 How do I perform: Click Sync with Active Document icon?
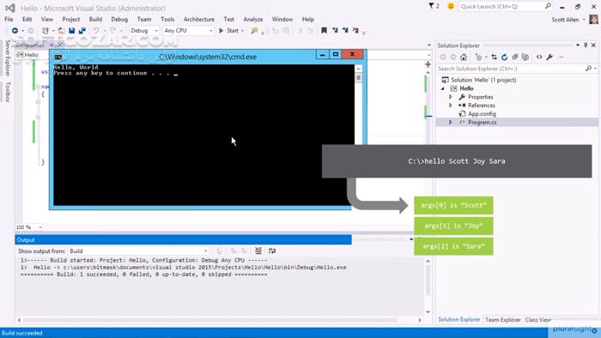click(x=494, y=57)
